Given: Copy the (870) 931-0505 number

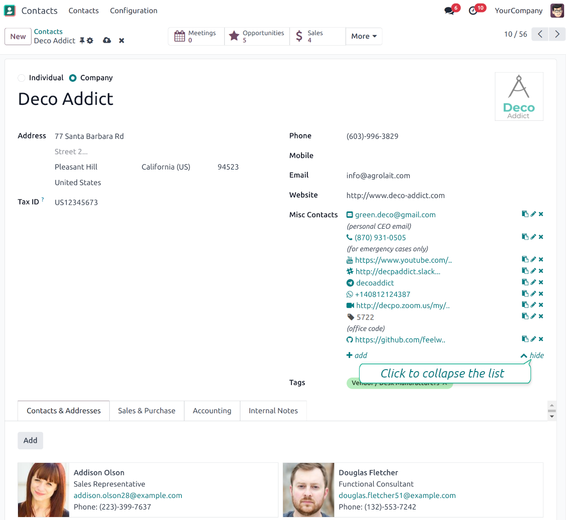Looking at the screenshot, I should click(x=525, y=237).
